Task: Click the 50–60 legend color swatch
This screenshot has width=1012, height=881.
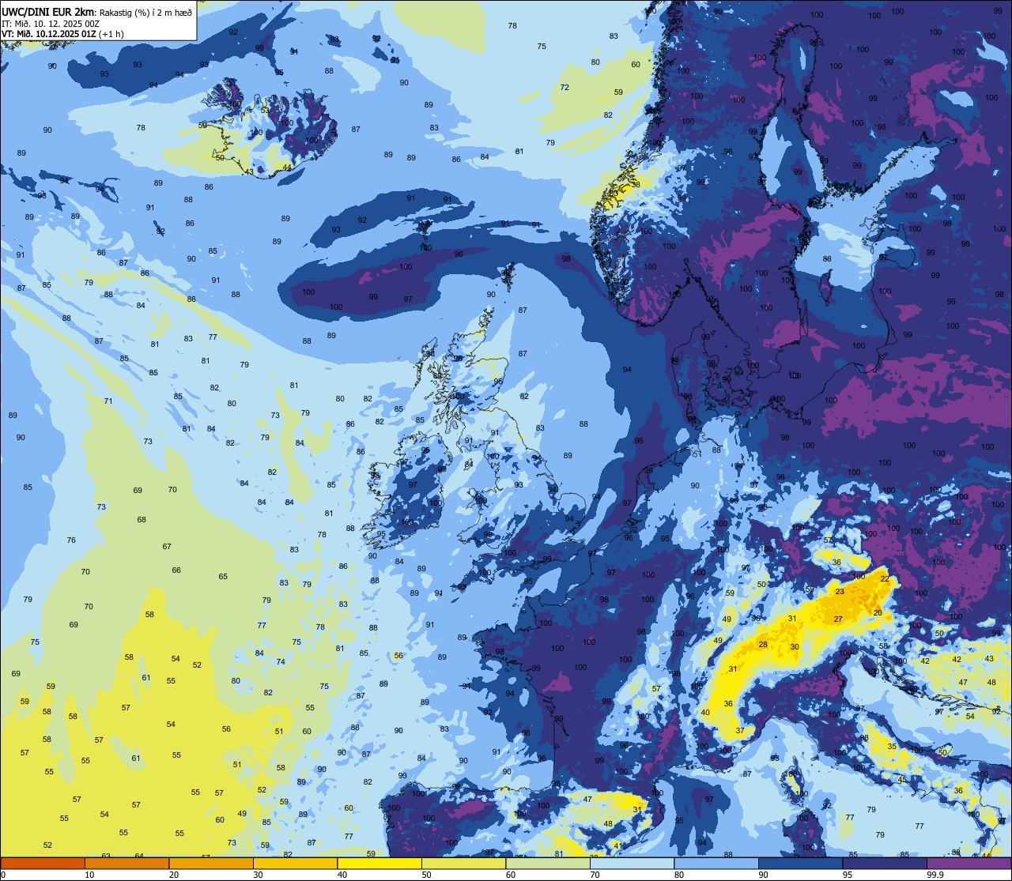Action: pyautogui.click(x=463, y=864)
